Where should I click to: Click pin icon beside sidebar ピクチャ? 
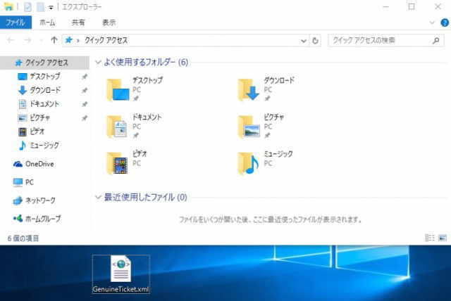coord(85,118)
